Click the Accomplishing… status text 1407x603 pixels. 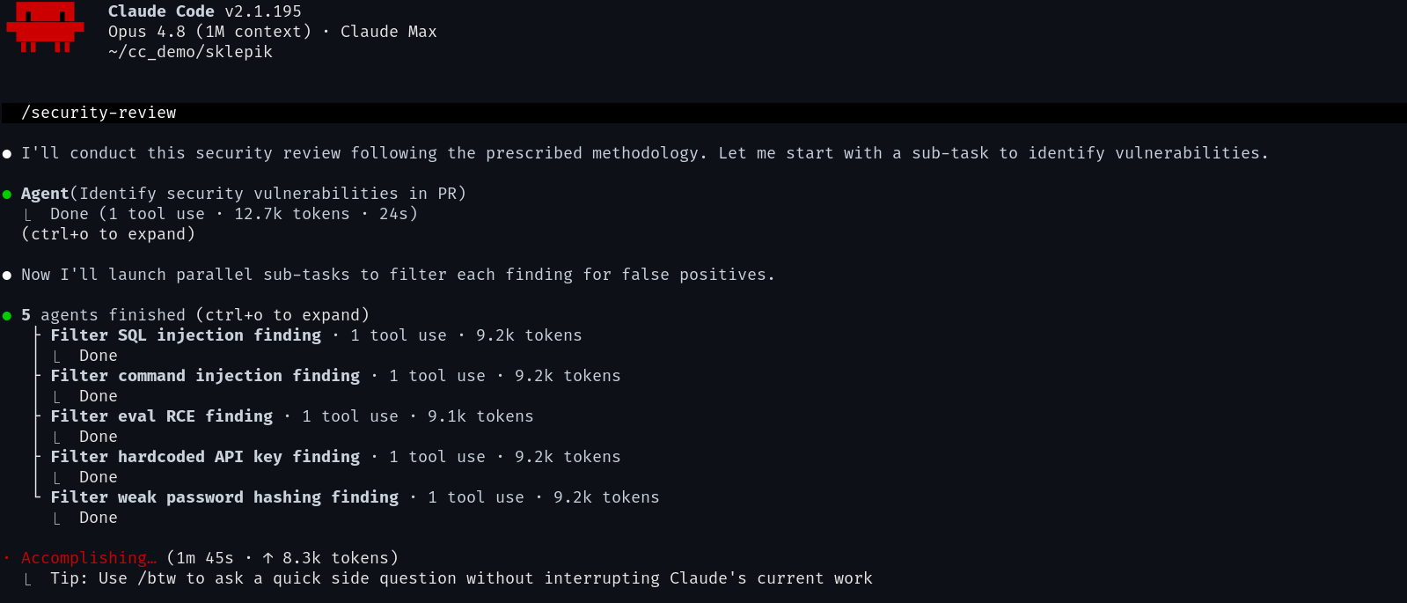(89, 558)
